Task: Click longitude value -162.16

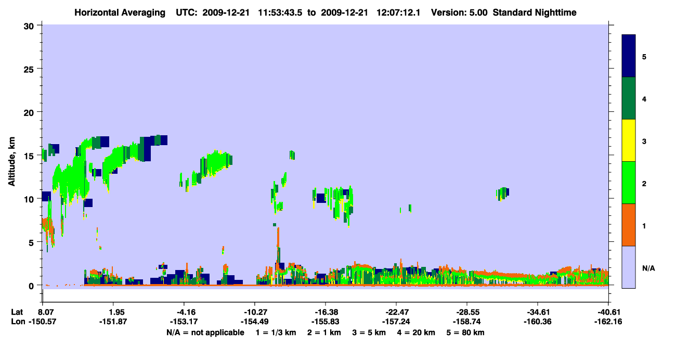Action: (608, 322)
